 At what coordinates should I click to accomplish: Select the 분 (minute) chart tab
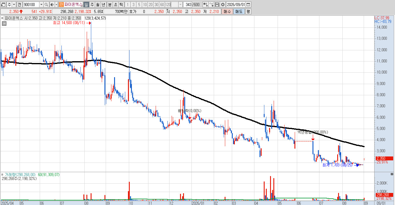pyautogui.click(x=110, y=5)
